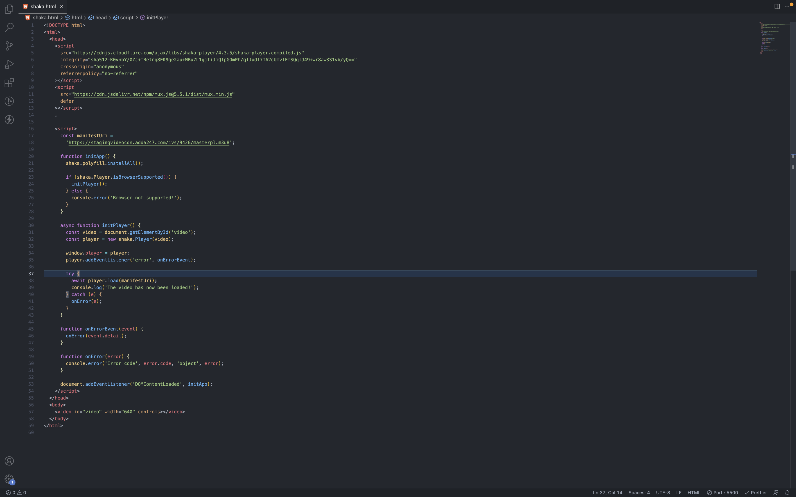The width and height of the screenshot is (796, 497).
Task: Toggle the Prettier formatter status item
Action: click(756, 492)
